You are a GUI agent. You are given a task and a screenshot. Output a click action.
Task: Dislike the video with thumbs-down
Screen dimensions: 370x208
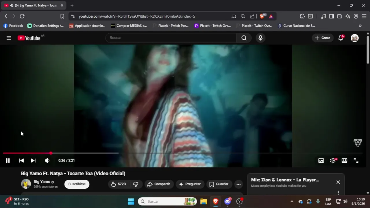[136, 184]
